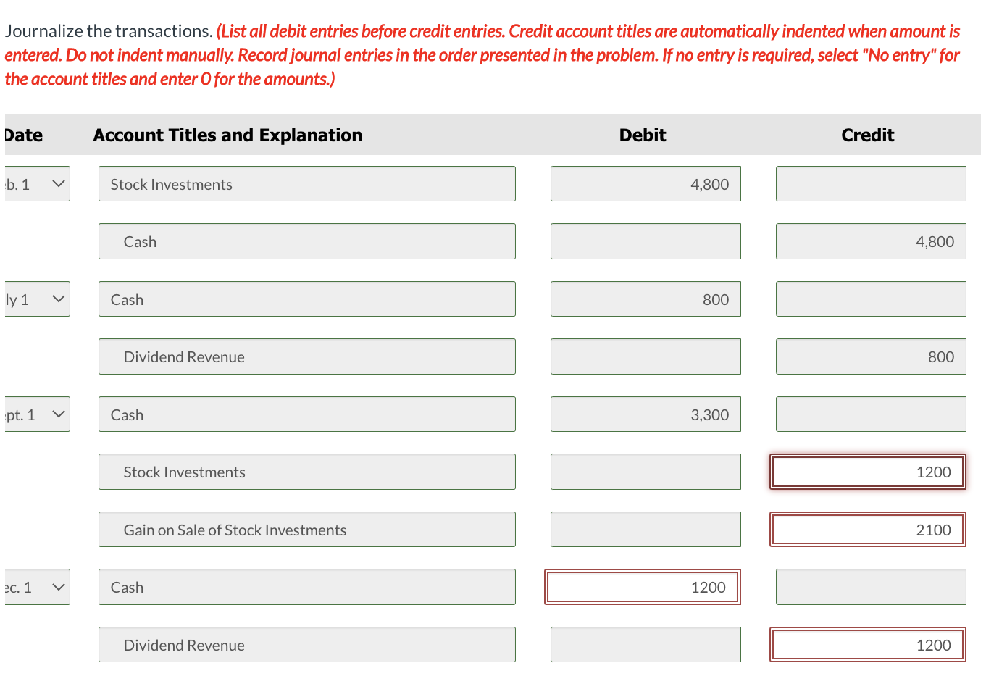Focus the empty debit field in the Gain on Sale row
Viewport: 986px width, 676px height.
click(646, 530)
